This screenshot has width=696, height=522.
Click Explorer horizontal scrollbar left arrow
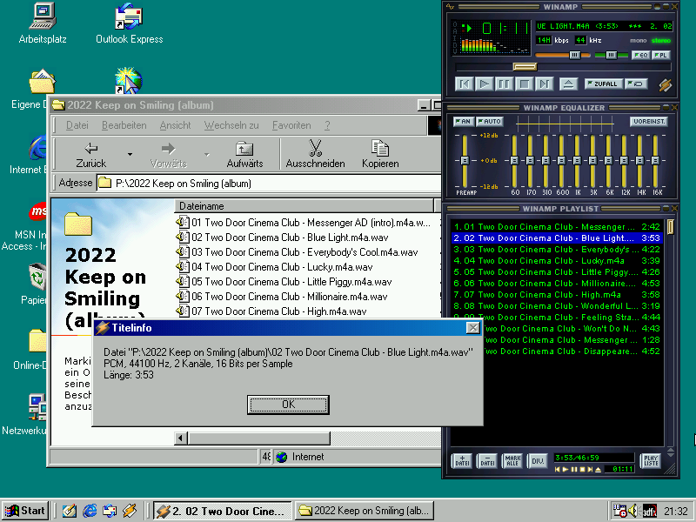[180, 438]
